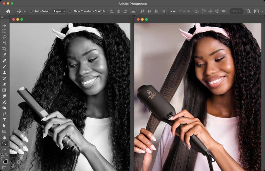The image size is (265, 171).
Task: Click the color photo canvas
Action: (x=198, y=97)
